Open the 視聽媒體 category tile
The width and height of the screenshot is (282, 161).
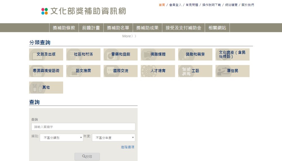point(158,54)
